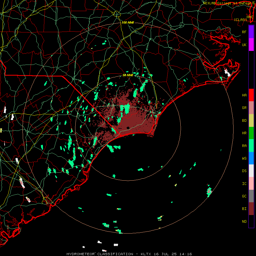Click the [CLAS] units label
The width and height of the screenshot is (256, 256).
tap(240, 20)
